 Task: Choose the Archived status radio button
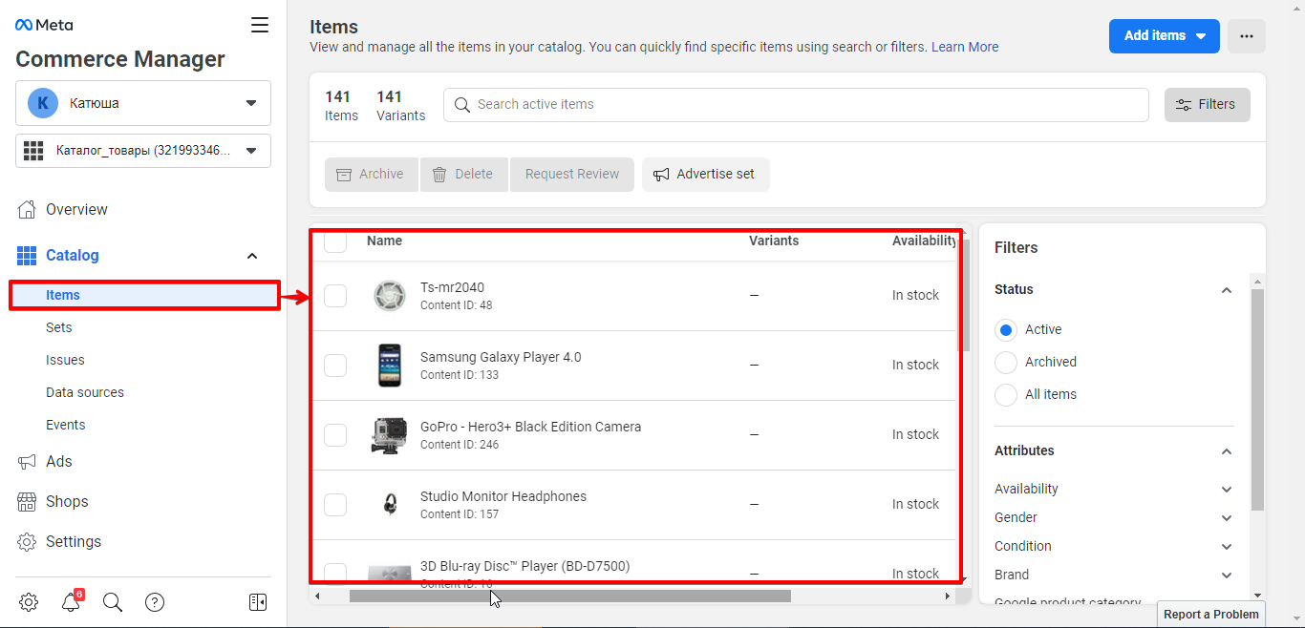point(1006,362)
